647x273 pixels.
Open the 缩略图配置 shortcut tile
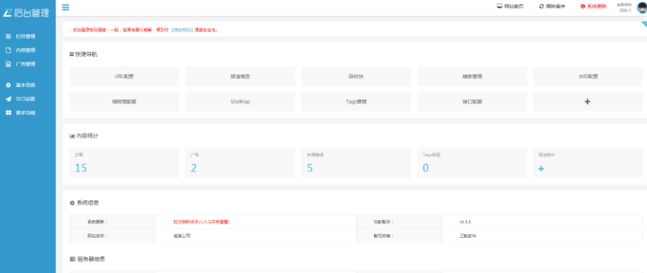[x=124, y=102]
